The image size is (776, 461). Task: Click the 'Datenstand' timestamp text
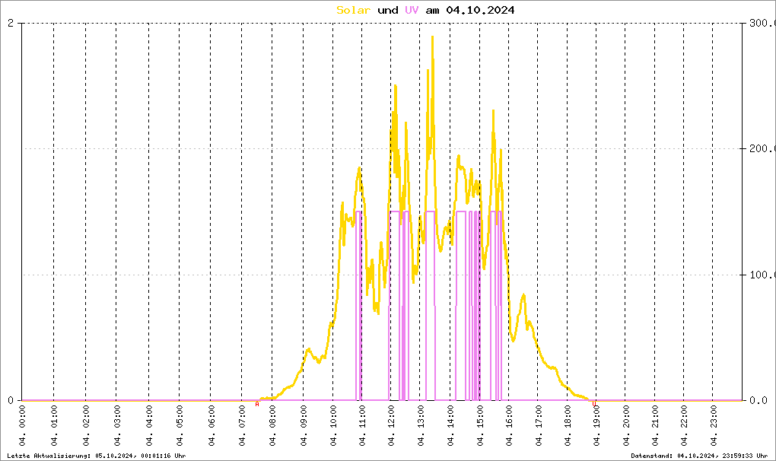[699, 456]
